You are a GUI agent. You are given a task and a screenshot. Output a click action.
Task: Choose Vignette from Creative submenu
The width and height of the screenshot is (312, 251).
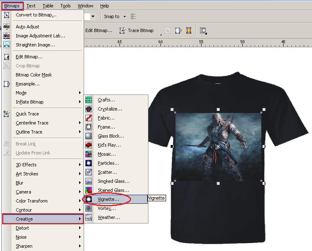click(115, 199)
